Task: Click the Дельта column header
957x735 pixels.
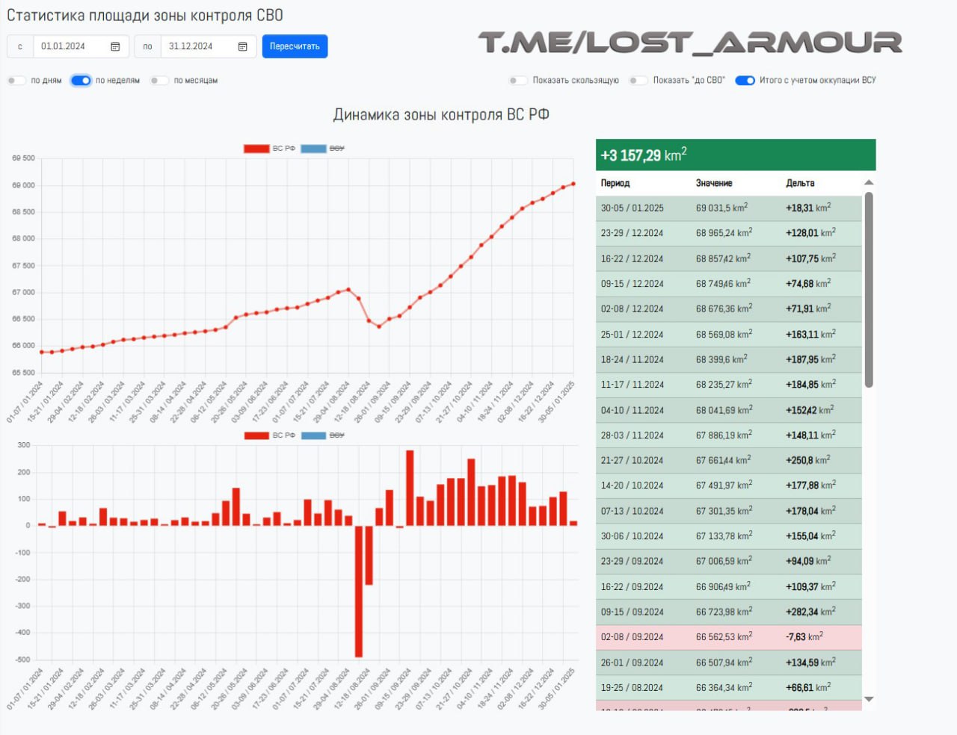Action: click(800, 183)
